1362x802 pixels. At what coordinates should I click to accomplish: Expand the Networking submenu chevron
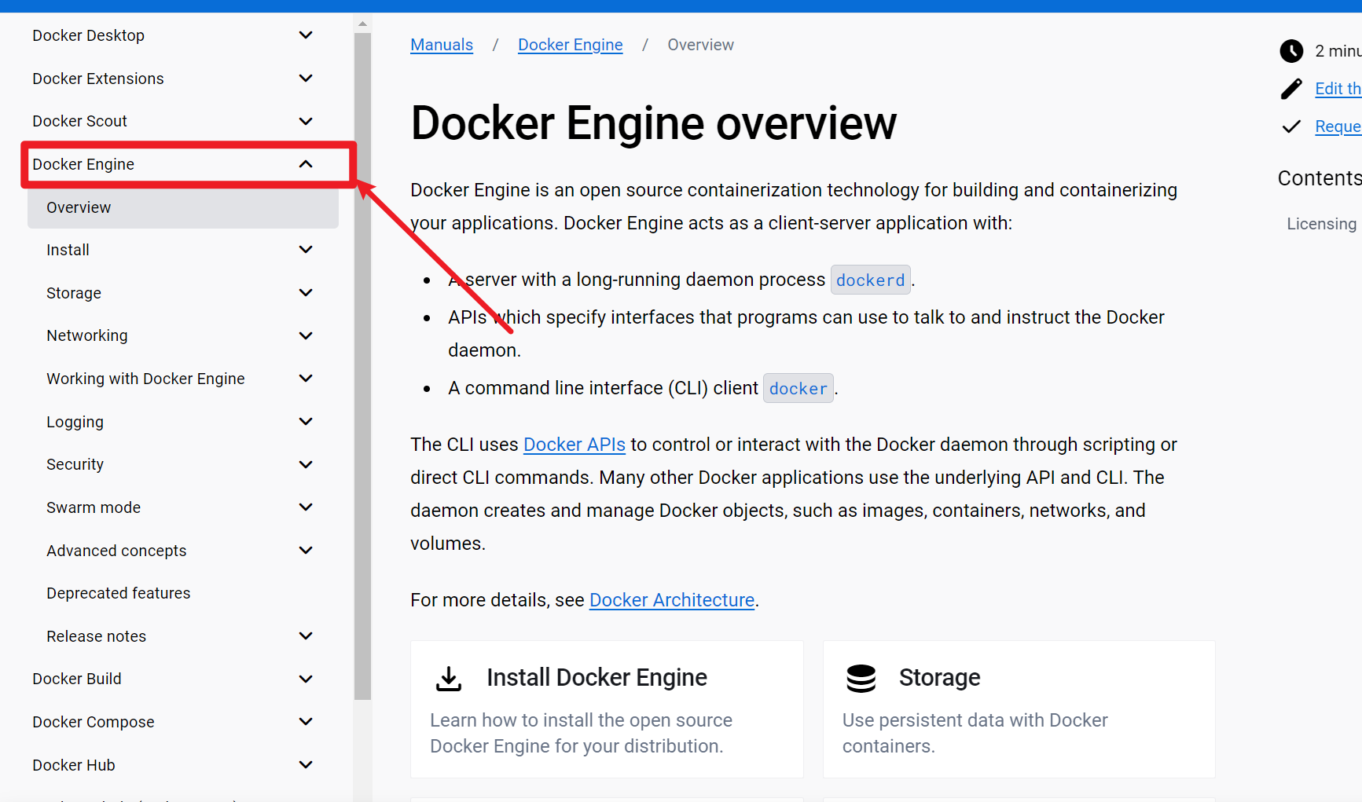click(306, 335)
